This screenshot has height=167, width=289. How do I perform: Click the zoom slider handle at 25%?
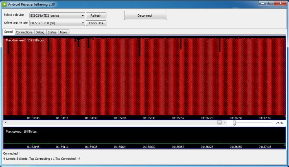234,123
